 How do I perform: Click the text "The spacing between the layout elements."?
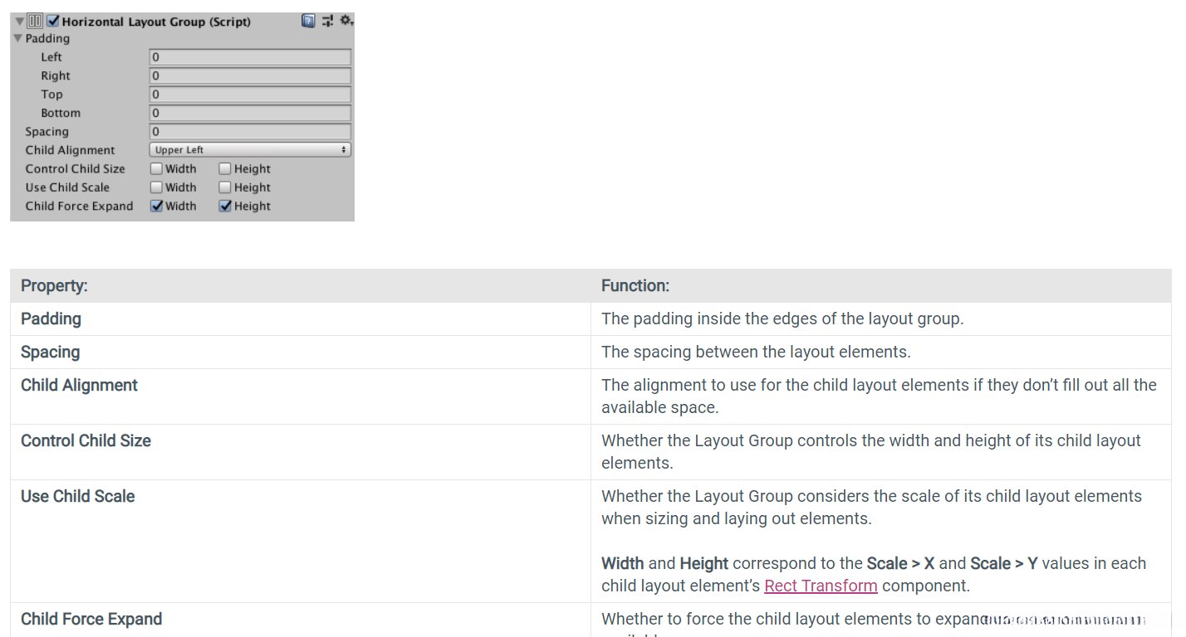pyautogui.click(x=756, y=352)
